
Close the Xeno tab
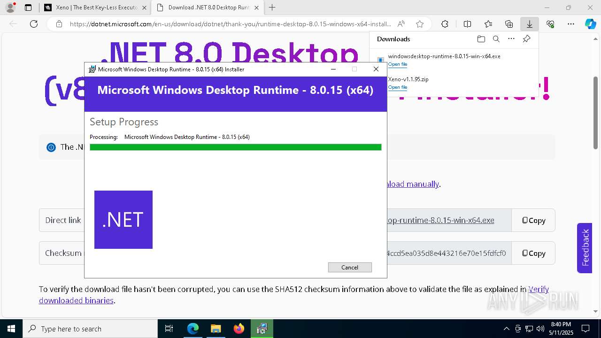[144, 8]
